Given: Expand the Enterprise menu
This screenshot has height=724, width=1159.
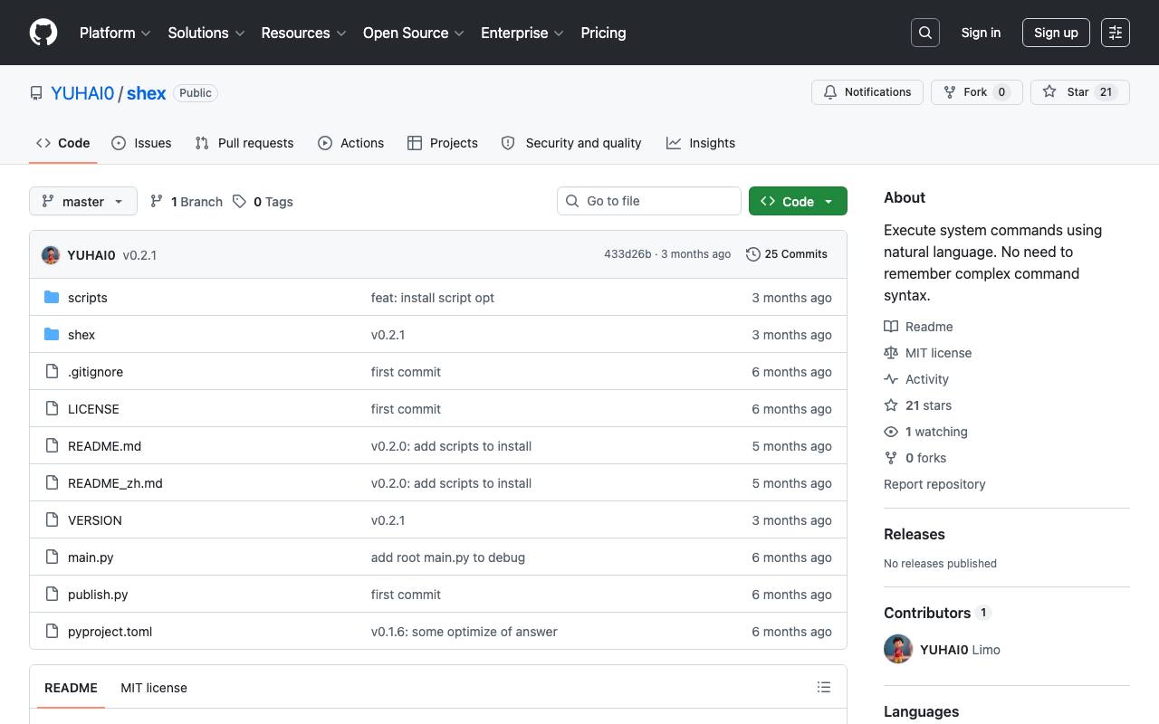Looking at the screenshot, I should [x=522, y=33].
